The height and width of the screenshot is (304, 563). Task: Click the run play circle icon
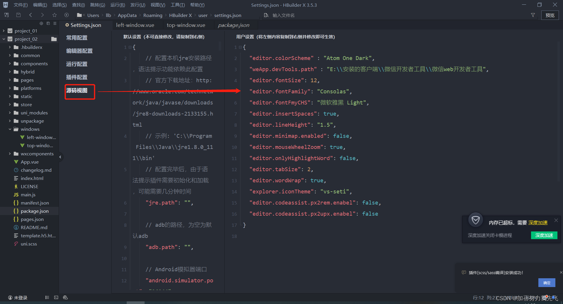67,15
